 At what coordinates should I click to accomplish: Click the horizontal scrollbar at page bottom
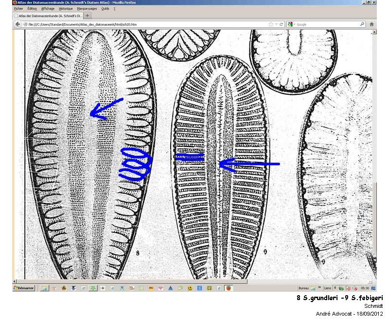131,281
